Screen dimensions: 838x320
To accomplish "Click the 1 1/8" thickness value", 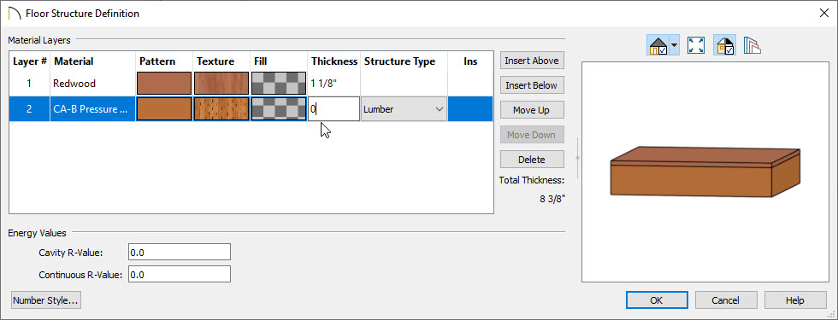I will point(324,84).
